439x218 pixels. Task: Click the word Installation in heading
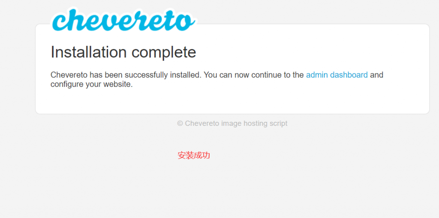click(88, 52)
